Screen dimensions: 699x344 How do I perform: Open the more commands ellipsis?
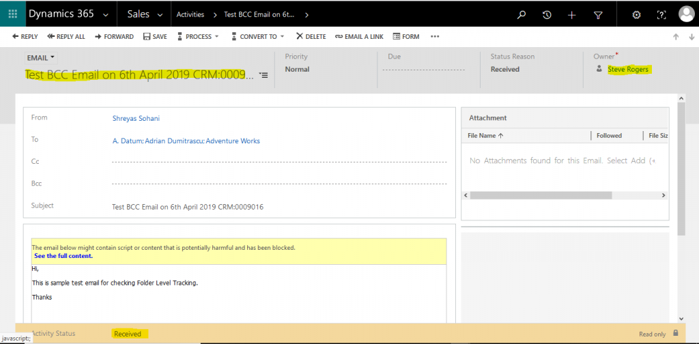click(435, 37)
